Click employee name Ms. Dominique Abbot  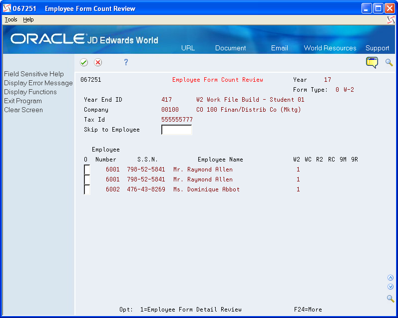tap(206, 189)
